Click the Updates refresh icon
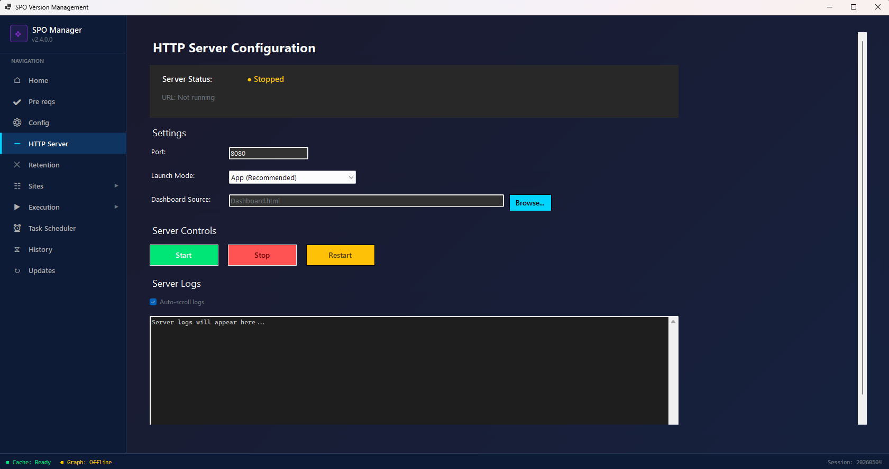The width and height of the screenshot is (889, 469). pyautogui.click(x=17, y=271)
